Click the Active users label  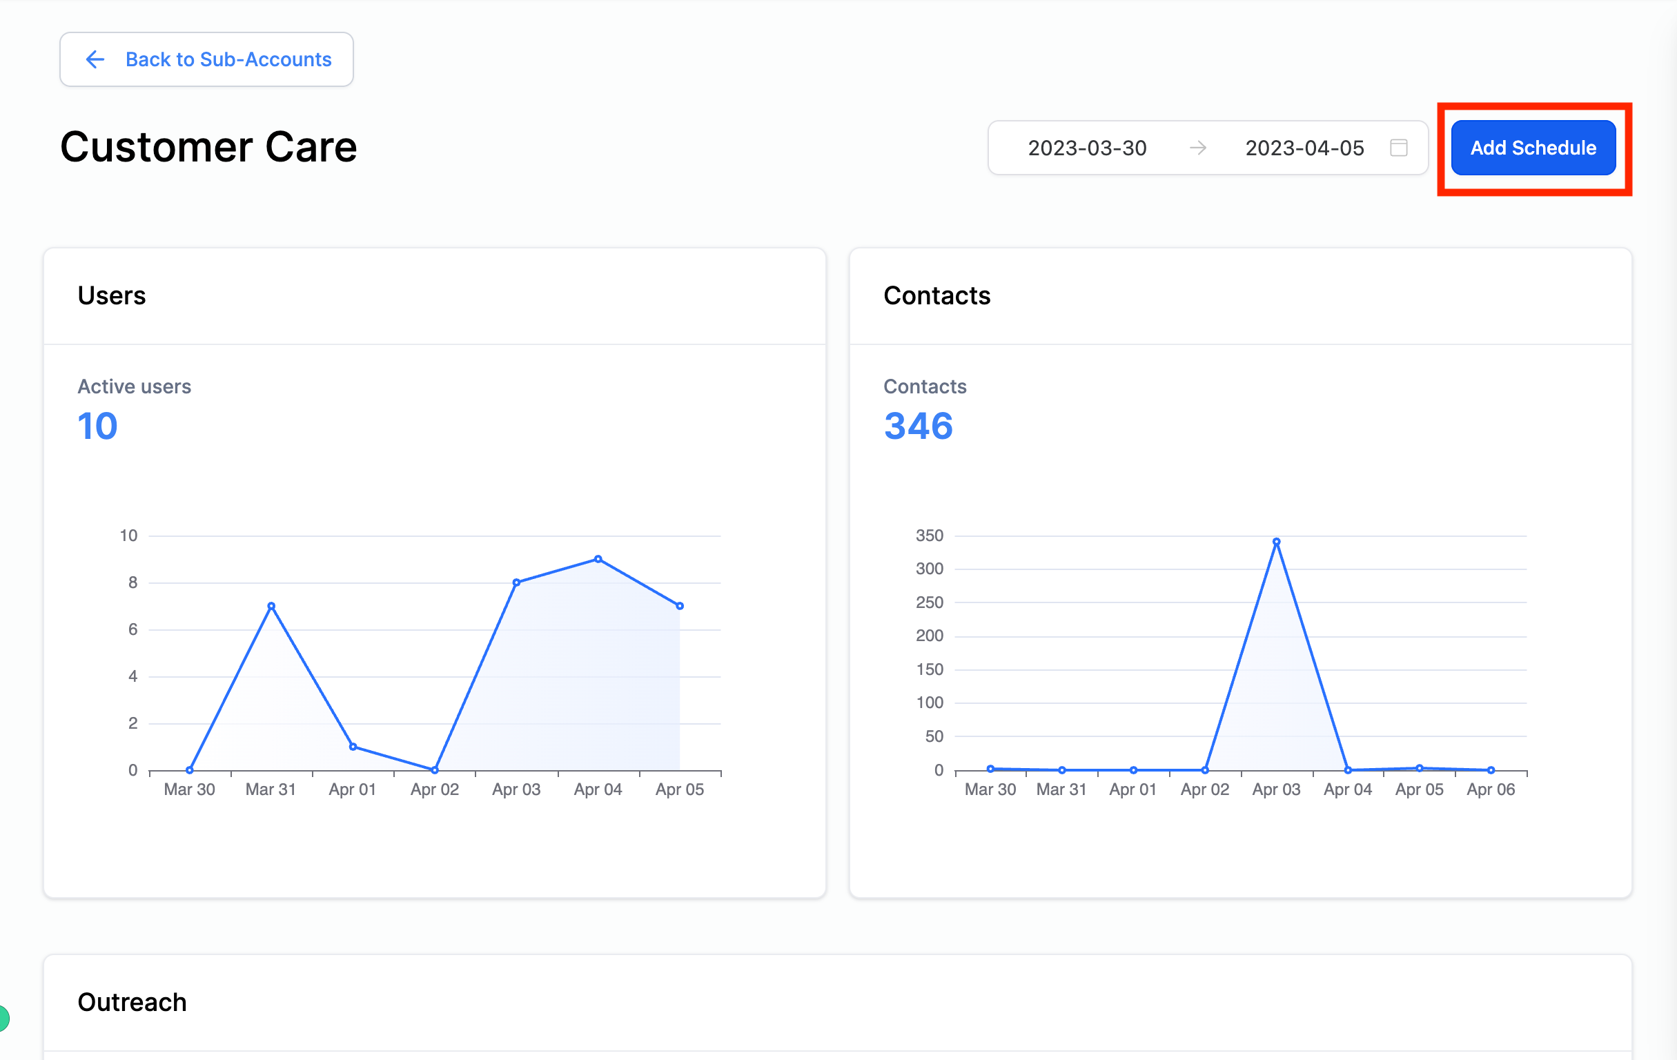[135, 386]
